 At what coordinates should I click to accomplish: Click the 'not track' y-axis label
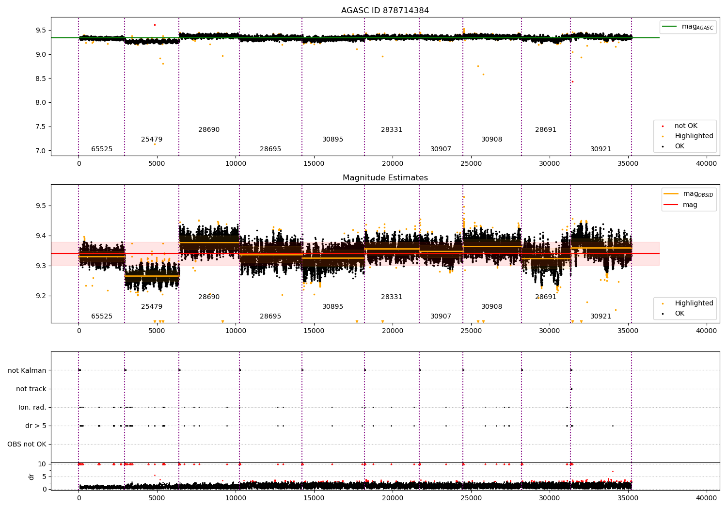click(31, 389)
